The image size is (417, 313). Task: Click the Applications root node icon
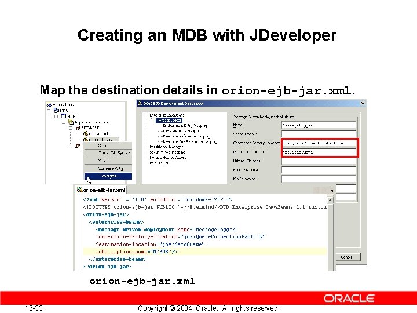49,105
